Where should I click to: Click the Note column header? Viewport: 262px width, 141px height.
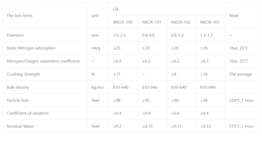[x=234, y=16]
